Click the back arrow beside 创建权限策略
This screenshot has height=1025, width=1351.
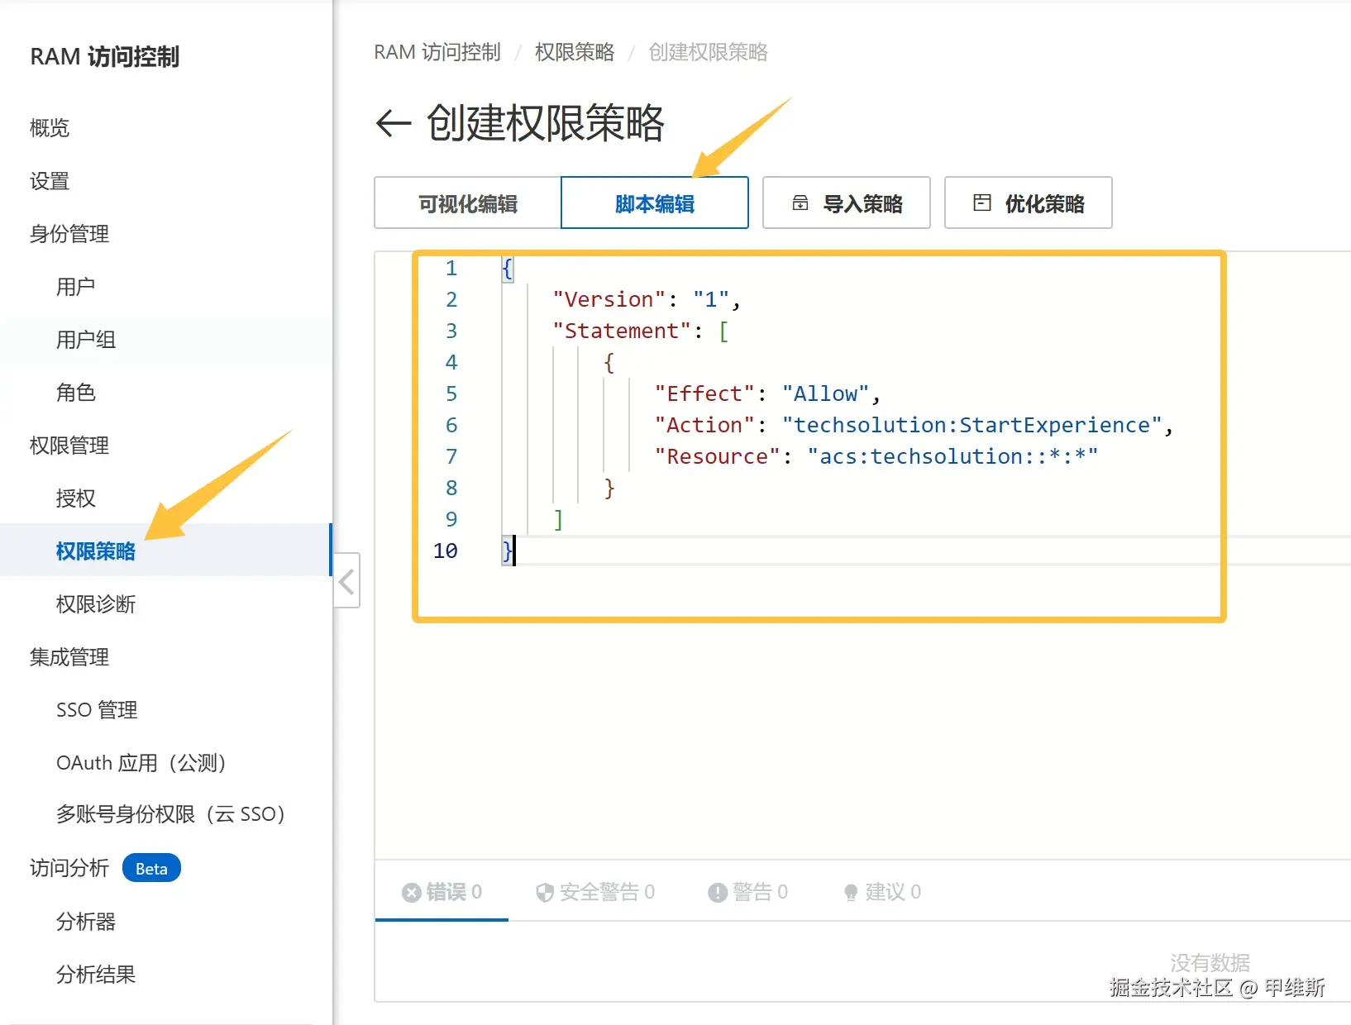coord(394,124)
